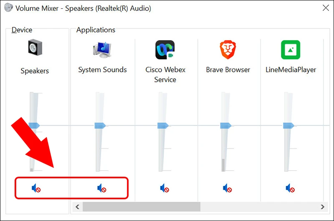Image resolution: width=334 pixels, height=221 pixels.
Task: Click the Brave Browser lion icon
Action: pos(228,50)
